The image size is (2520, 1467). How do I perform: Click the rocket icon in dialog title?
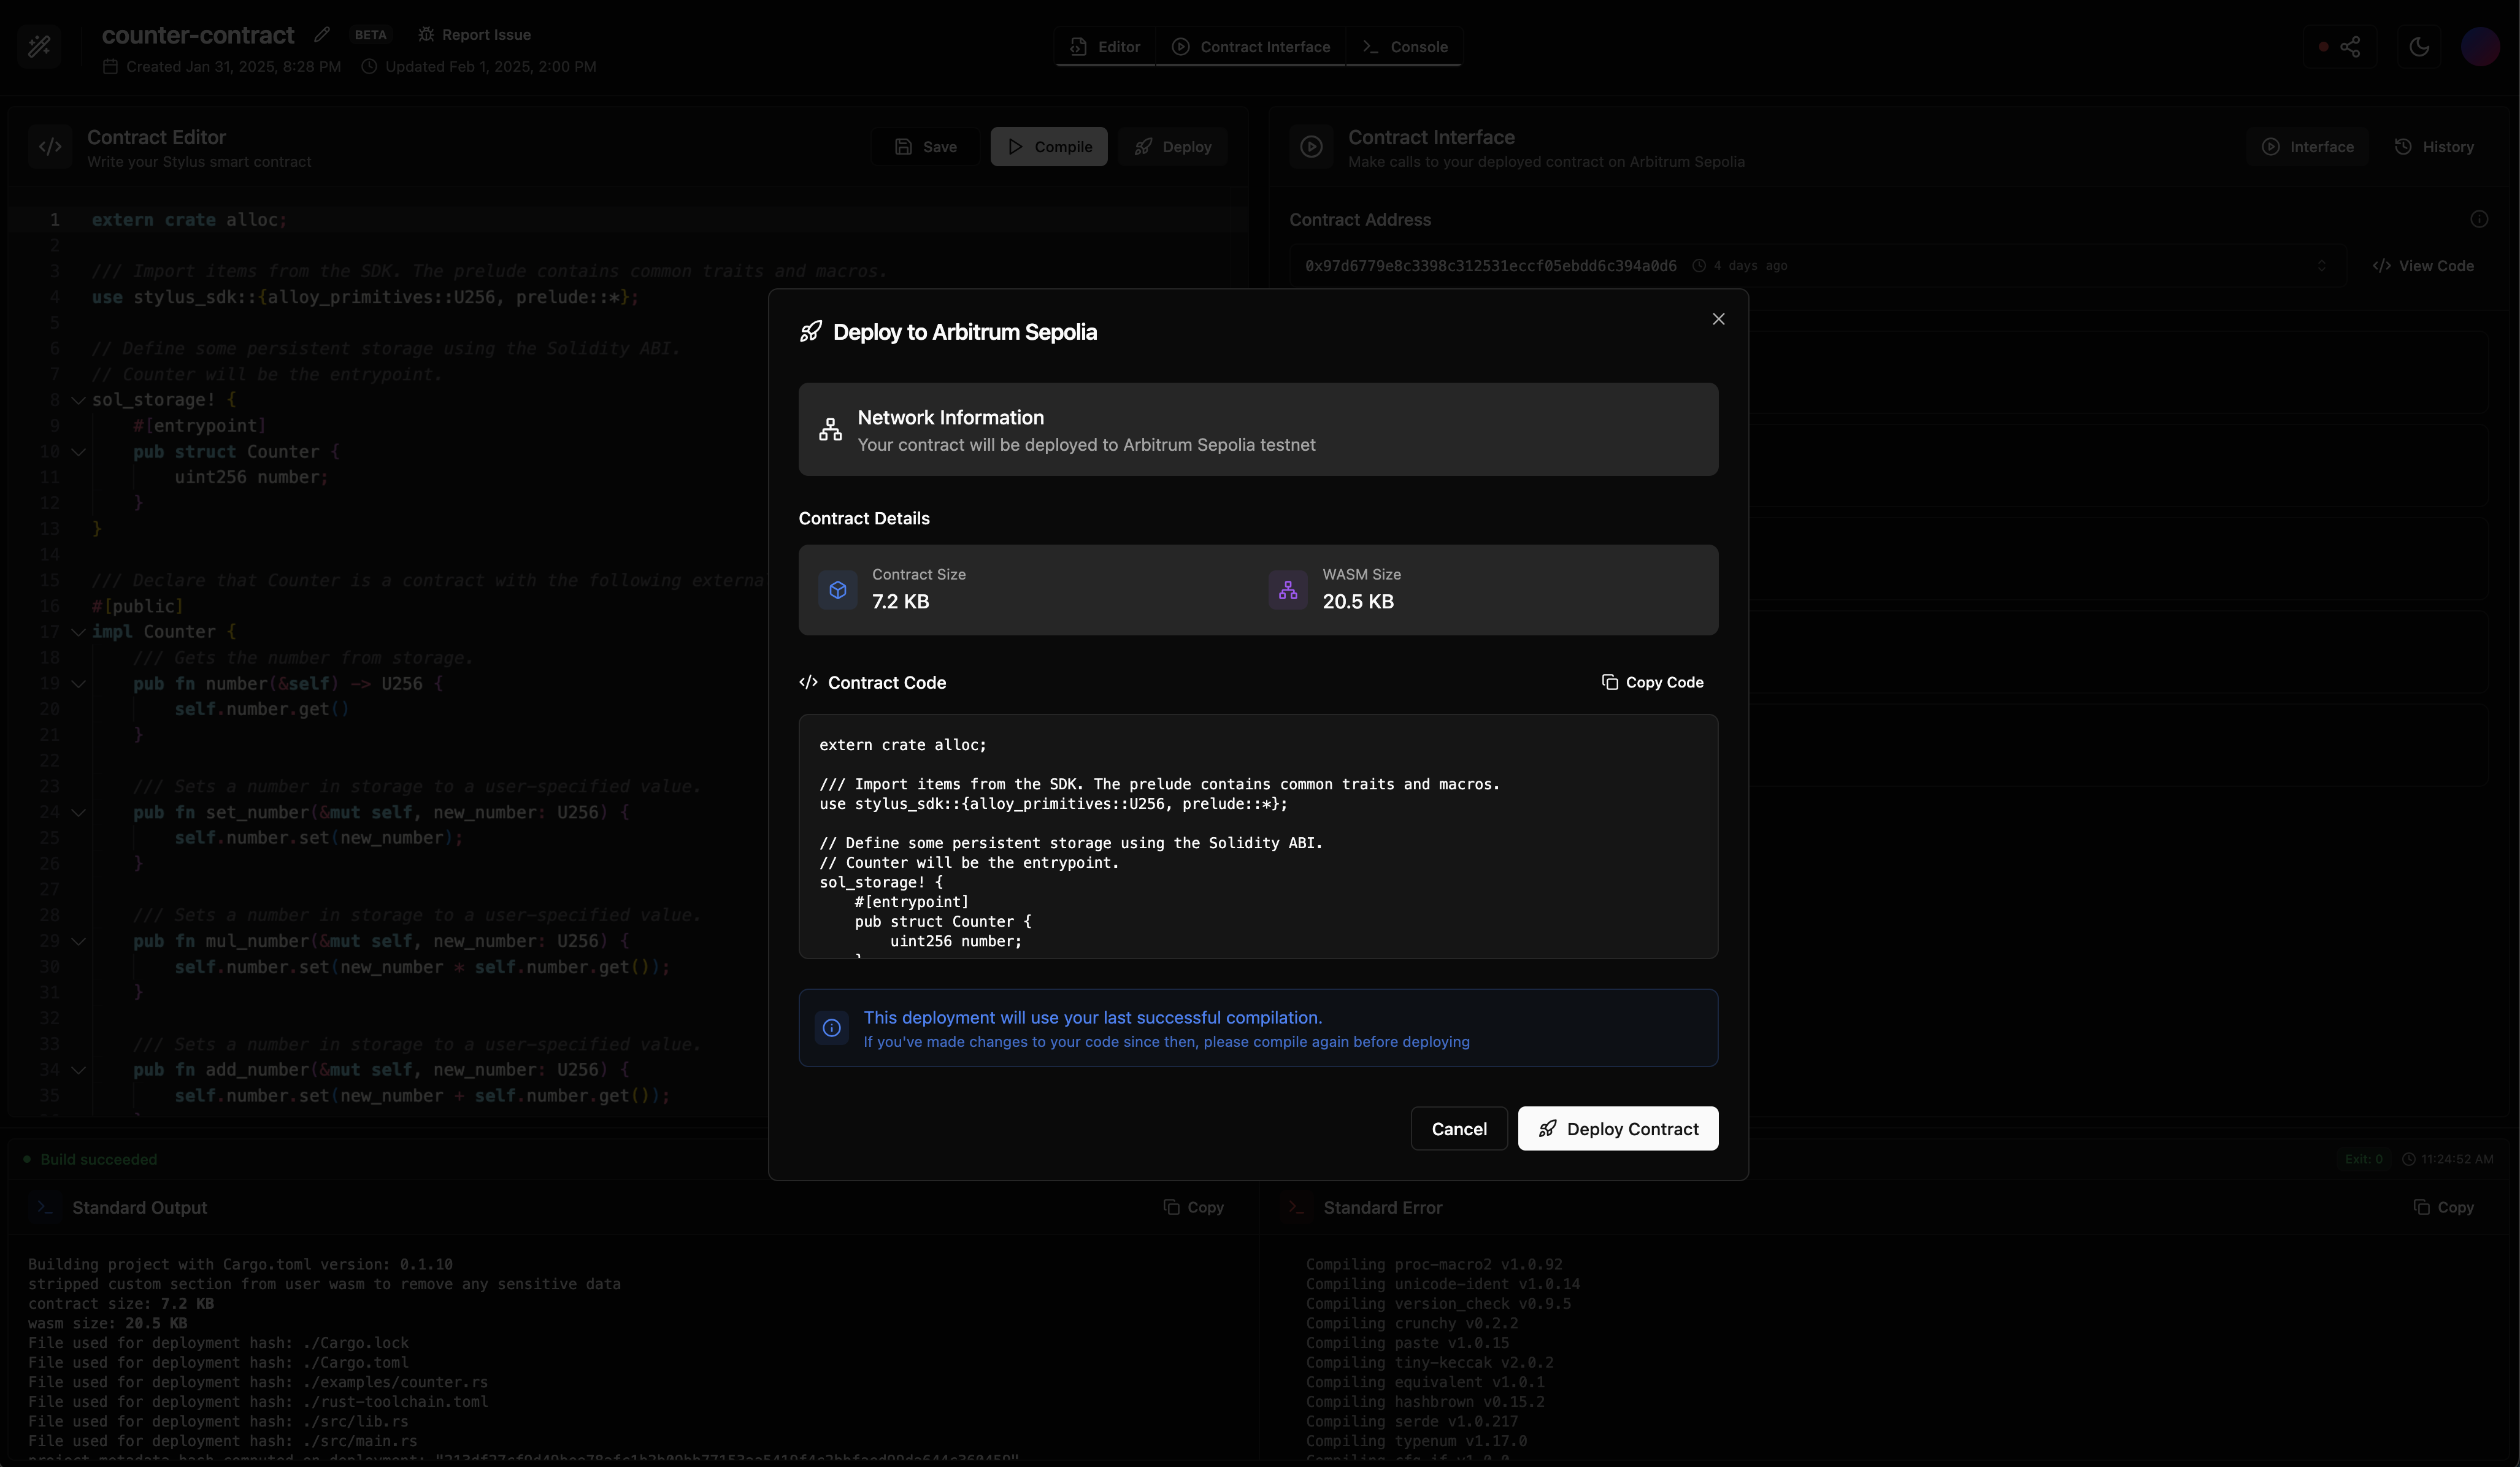click(x=811, y=332)
